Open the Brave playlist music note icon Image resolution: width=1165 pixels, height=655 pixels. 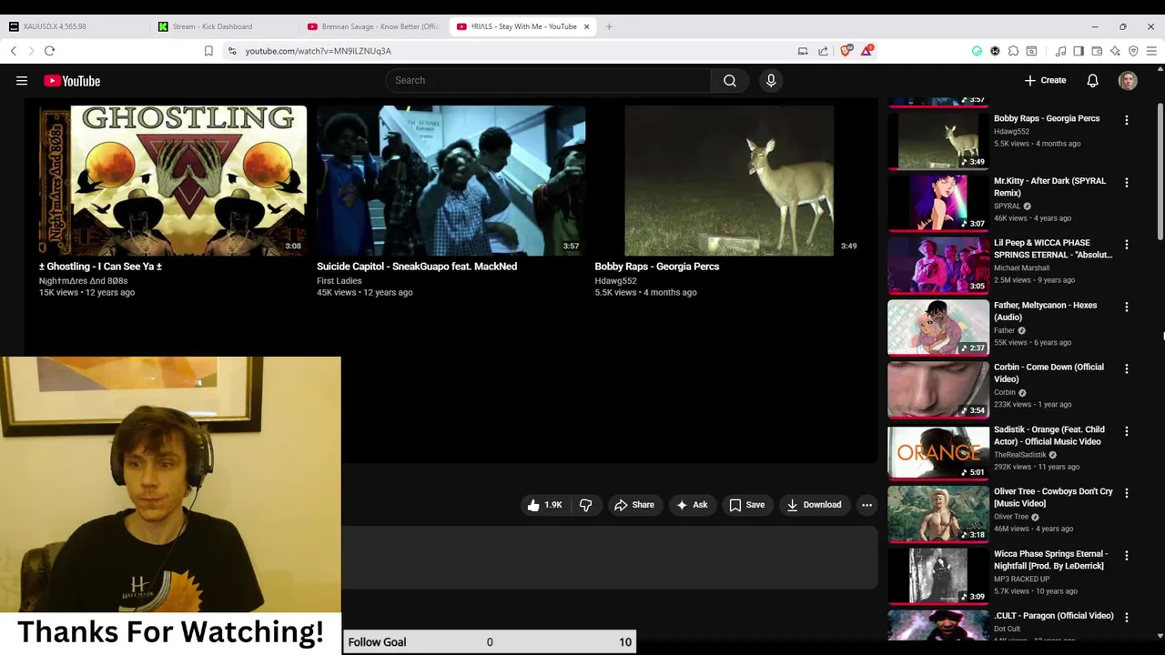pos(1060,51)
